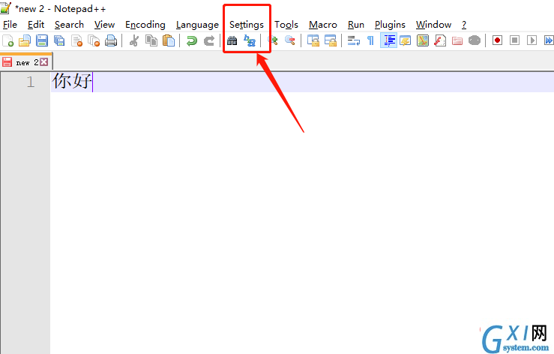Open Find with the binoculars icon

[232, 40]
